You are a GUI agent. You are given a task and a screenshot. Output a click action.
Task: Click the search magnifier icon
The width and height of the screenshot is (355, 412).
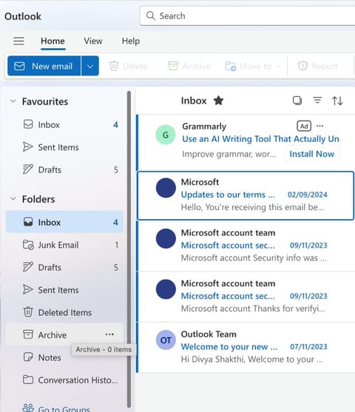[x=151, y=16]
